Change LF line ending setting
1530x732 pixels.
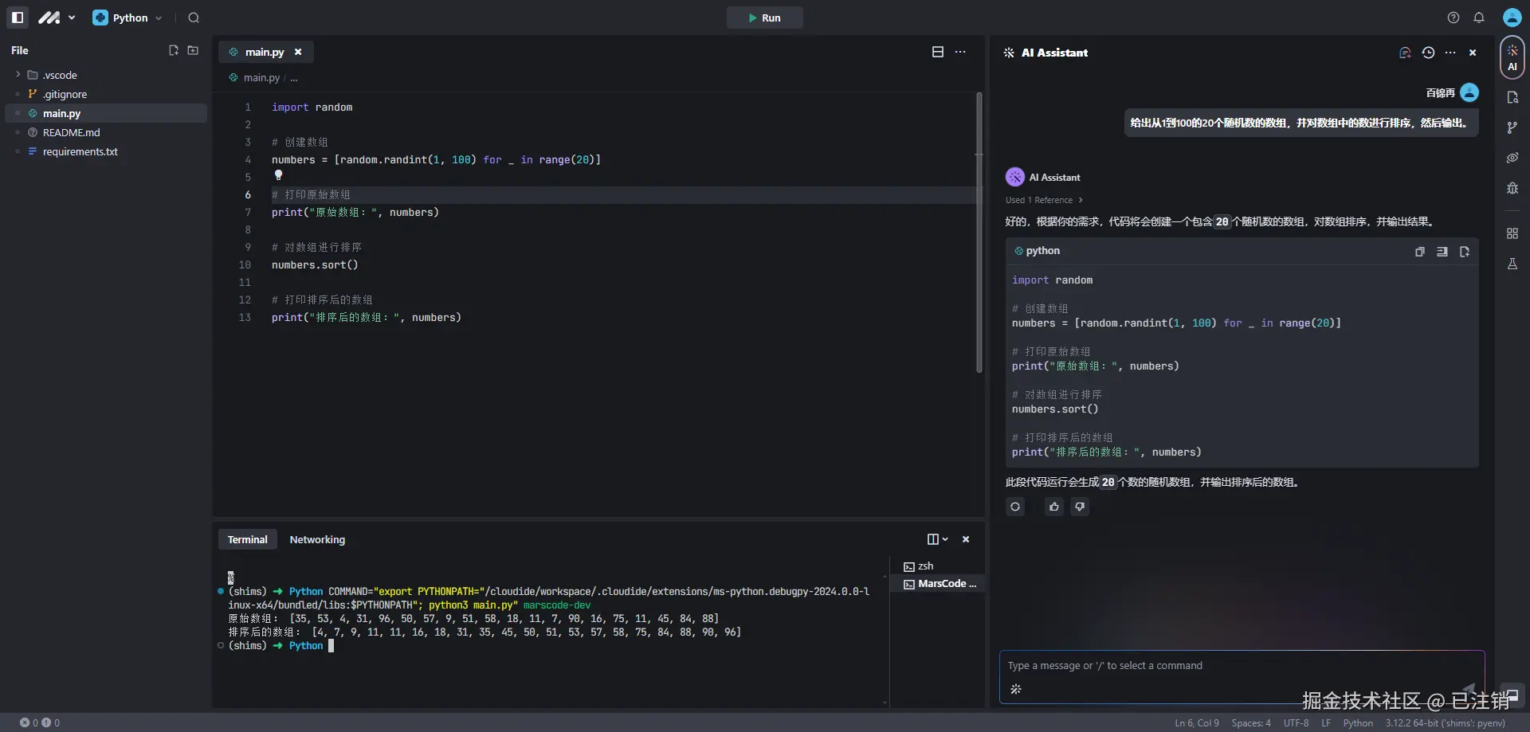pos(1326,723)
